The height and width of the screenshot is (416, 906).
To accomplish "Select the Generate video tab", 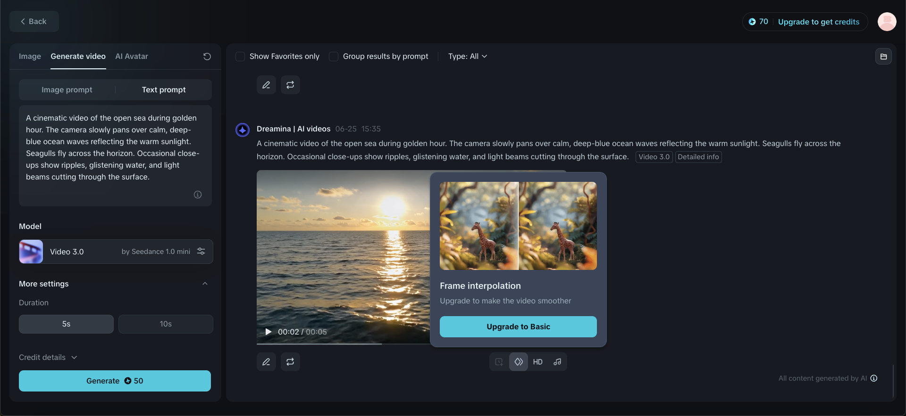I will tap(78, 57).
